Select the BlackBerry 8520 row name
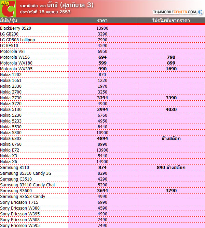 point(16,28)
